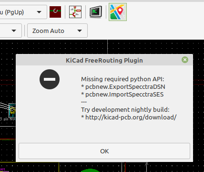The width and height of the screenshot is (204, 172).
Task: Open the (PgUp) layer selector arrow
Action: click(x=39, y=12)
